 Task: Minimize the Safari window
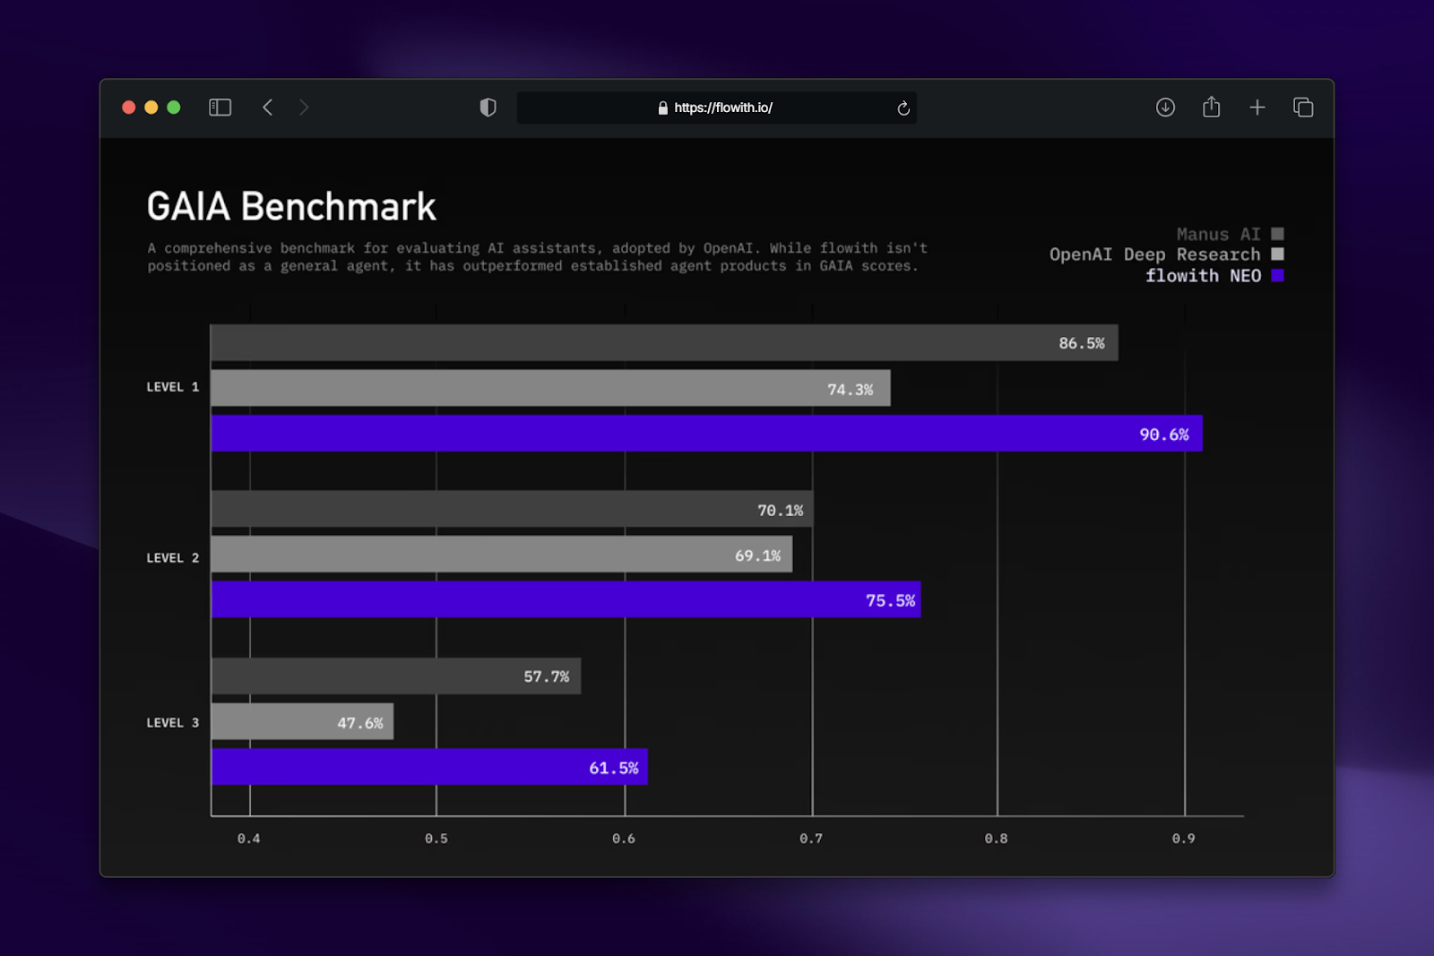click(151, 108)
